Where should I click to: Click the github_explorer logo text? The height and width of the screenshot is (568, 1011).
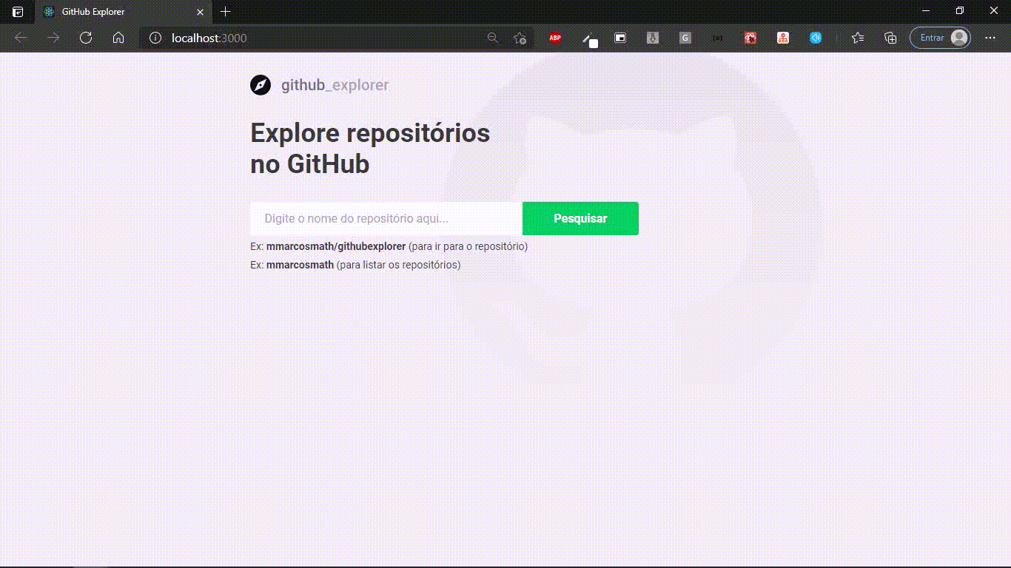coord(335,85)
